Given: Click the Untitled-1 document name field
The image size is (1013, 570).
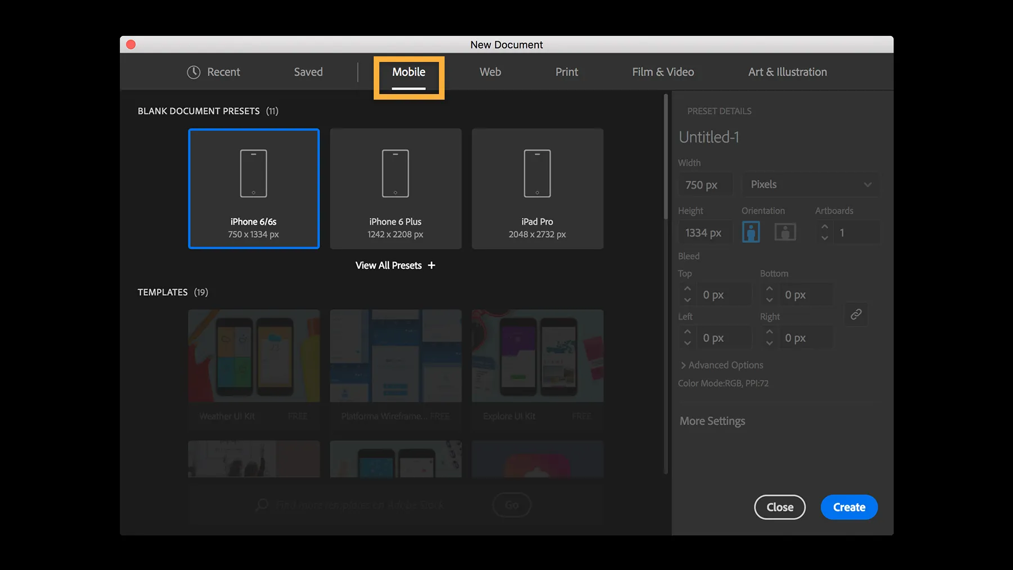Looking at the screenshot, I should (709, 137).
